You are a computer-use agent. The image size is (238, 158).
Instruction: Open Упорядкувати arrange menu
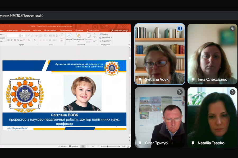78,37
